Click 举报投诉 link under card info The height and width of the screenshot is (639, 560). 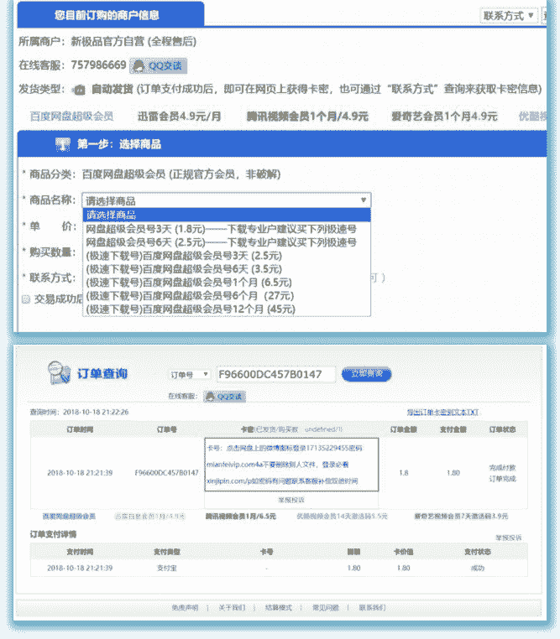point(290,501)
